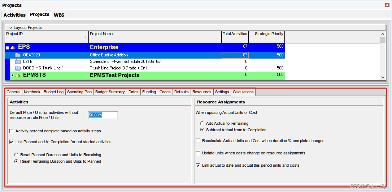
Task: Open the Funding tab
Action: tap(149, 92)
